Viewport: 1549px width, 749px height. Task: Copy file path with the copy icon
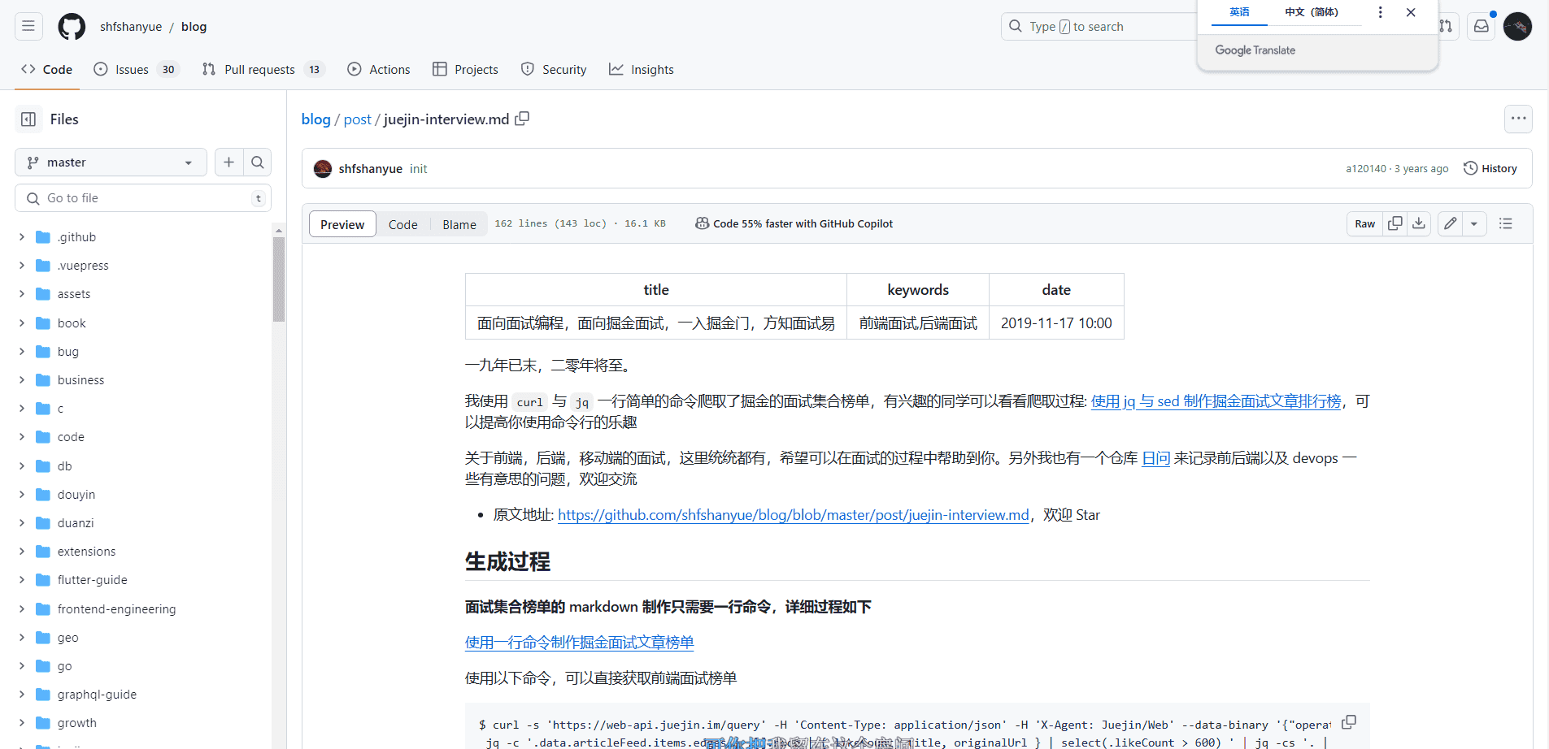[522, 119]
